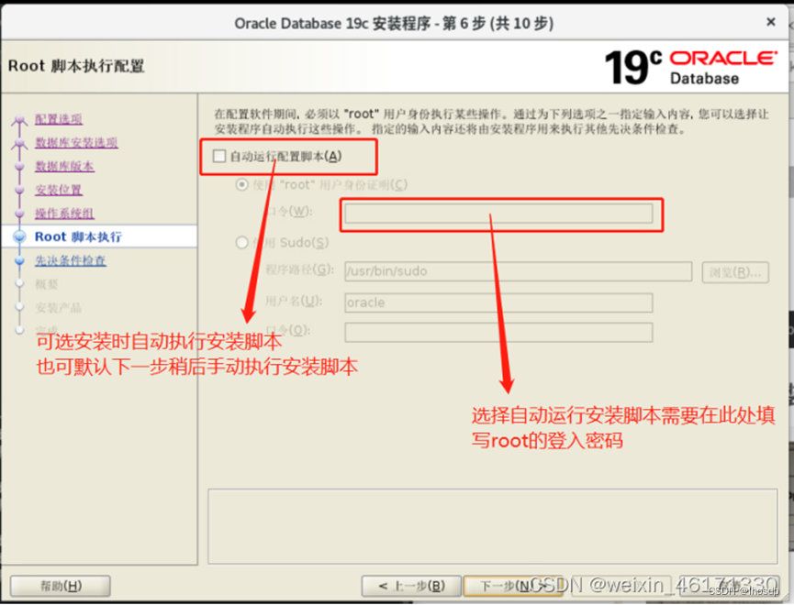Click the empty message area at bottom

pos(492,526)
